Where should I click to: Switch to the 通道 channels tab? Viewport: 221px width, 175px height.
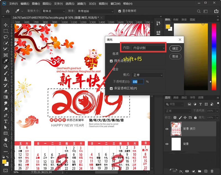[x=176, y=97]
